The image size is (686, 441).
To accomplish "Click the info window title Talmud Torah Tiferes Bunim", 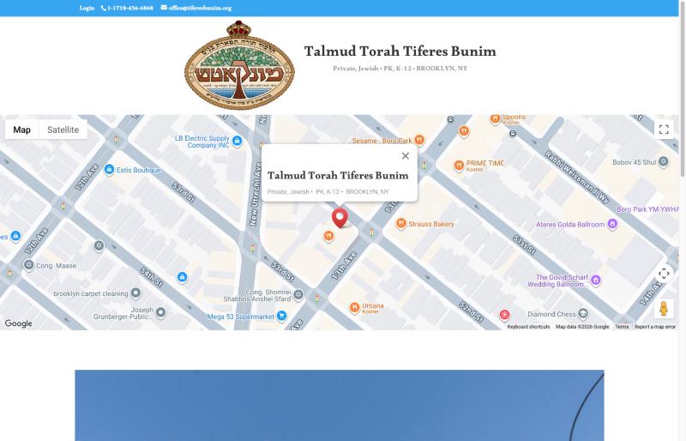I will point(338,175).
